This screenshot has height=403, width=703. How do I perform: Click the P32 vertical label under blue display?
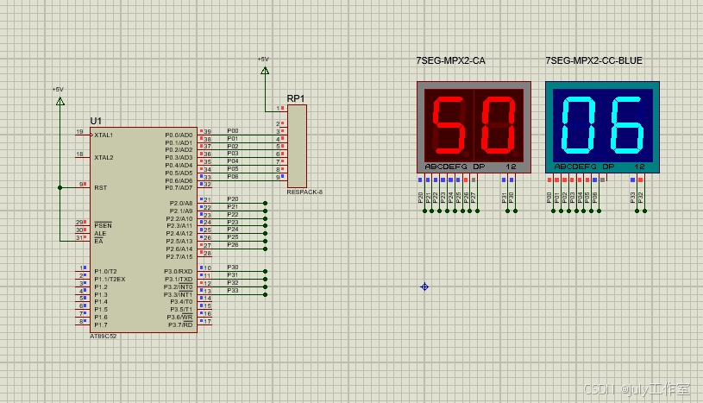click(641, 198)
